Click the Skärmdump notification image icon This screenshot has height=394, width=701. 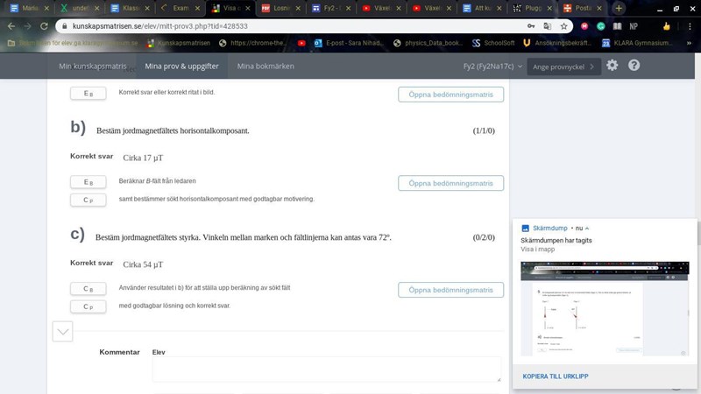click(526, 228)
